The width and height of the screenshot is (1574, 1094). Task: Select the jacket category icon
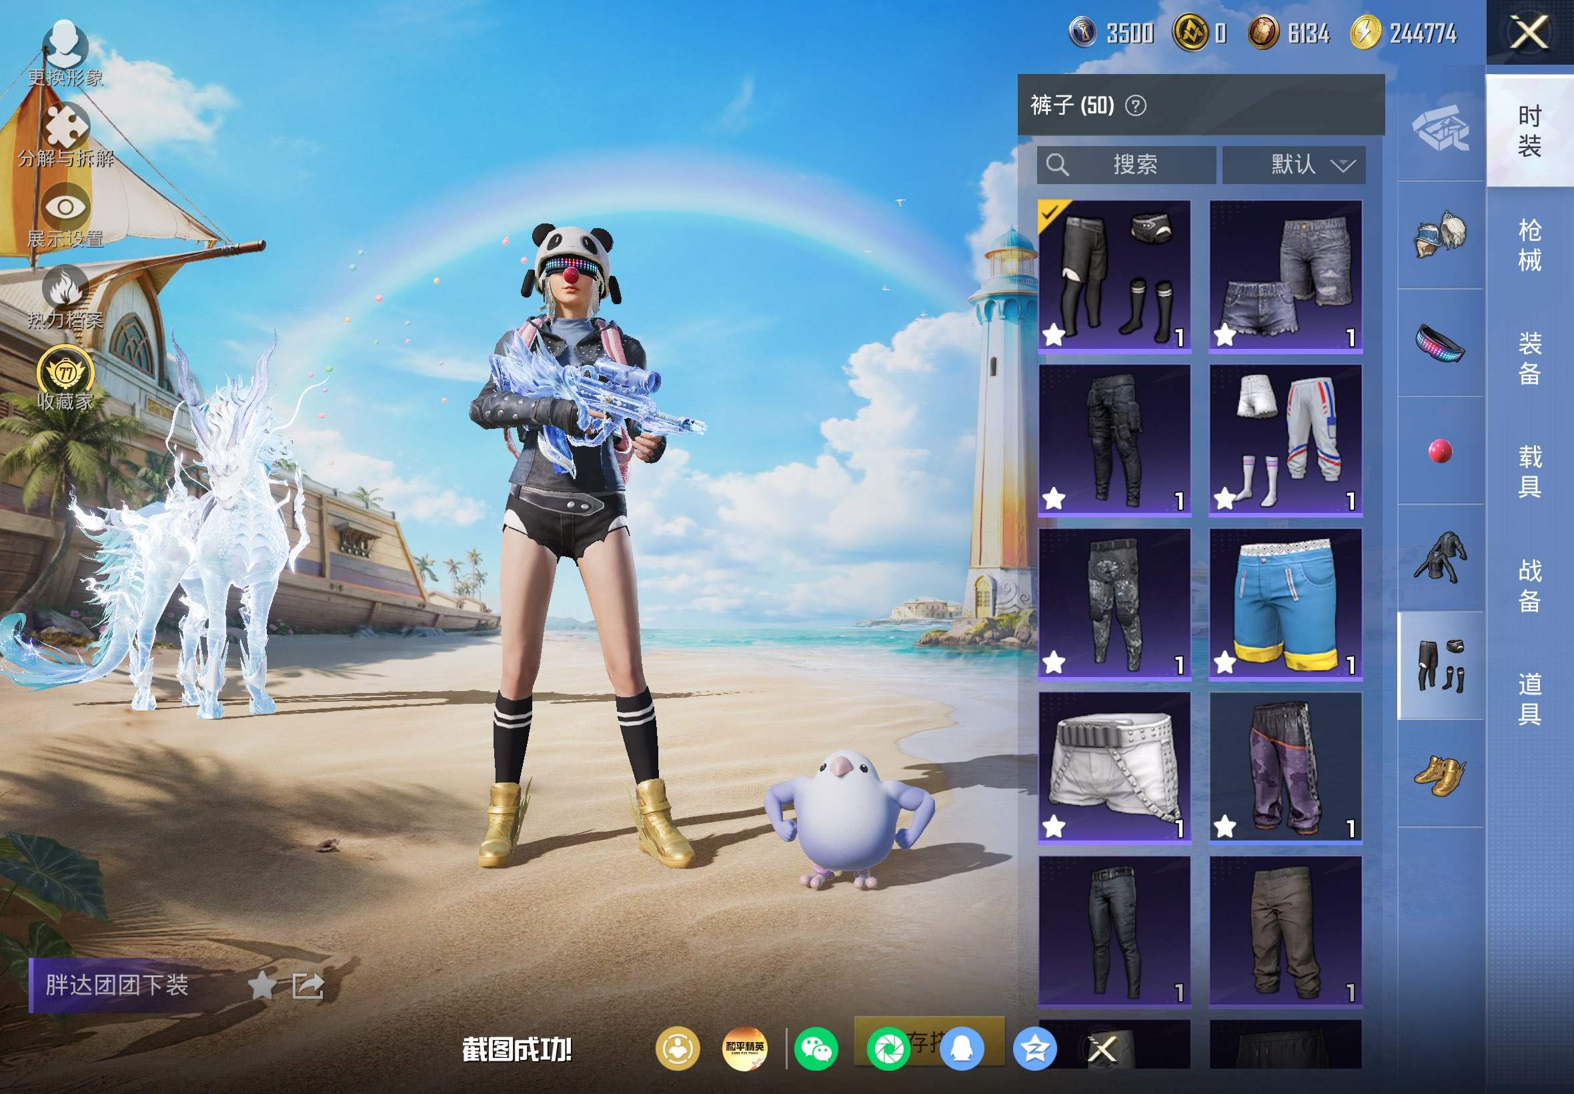[1440, 557]
